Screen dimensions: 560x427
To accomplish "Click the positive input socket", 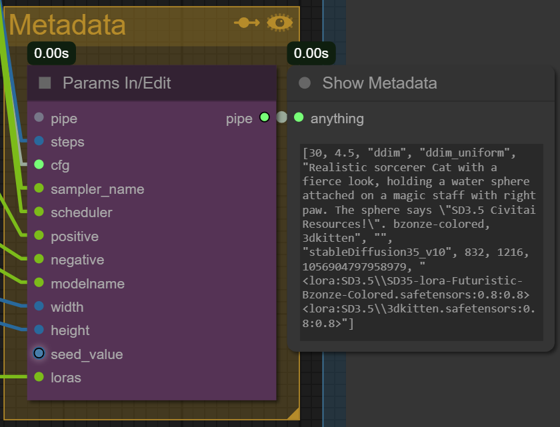I will pyautogui.click(x=39, y=235).
